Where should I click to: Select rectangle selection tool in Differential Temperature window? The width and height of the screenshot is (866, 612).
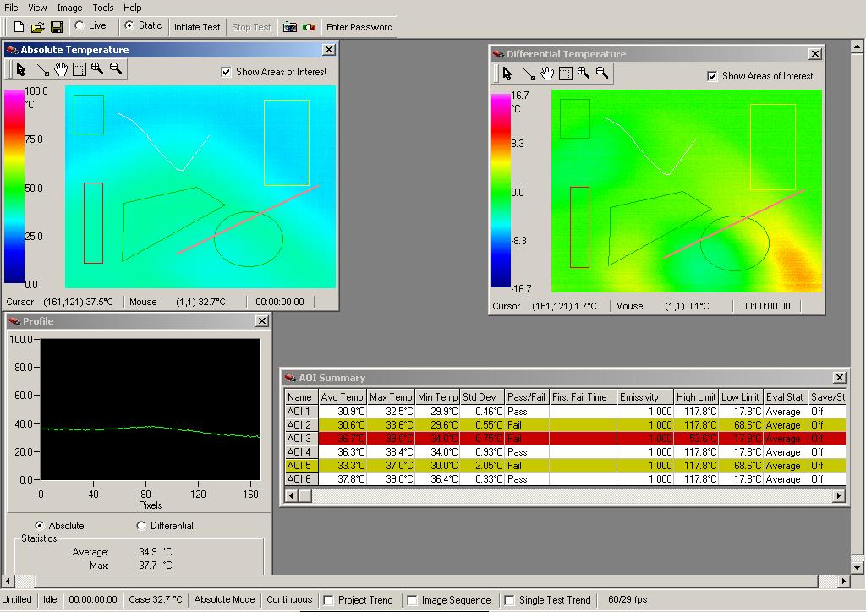(x=566, y=74)
